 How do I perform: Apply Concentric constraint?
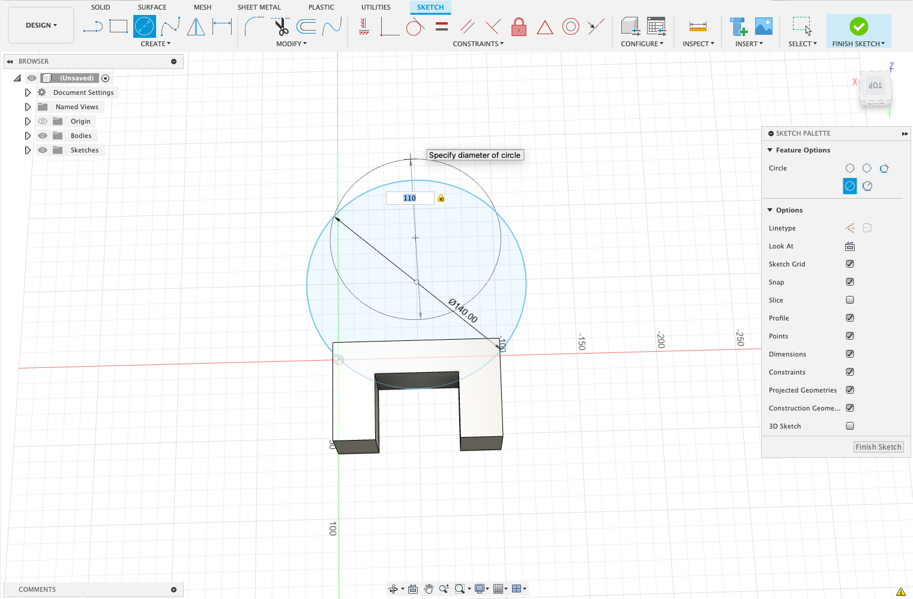(571, 26)
